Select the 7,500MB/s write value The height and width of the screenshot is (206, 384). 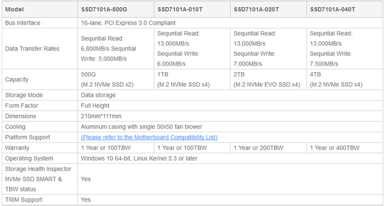pos(324,64)
